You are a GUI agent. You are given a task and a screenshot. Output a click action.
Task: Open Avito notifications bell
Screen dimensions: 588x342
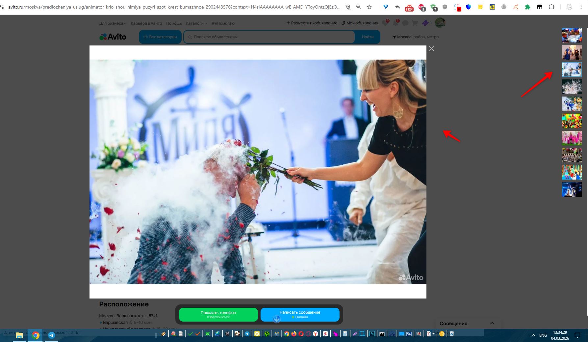pyautogui.click(x=396, y=23)
